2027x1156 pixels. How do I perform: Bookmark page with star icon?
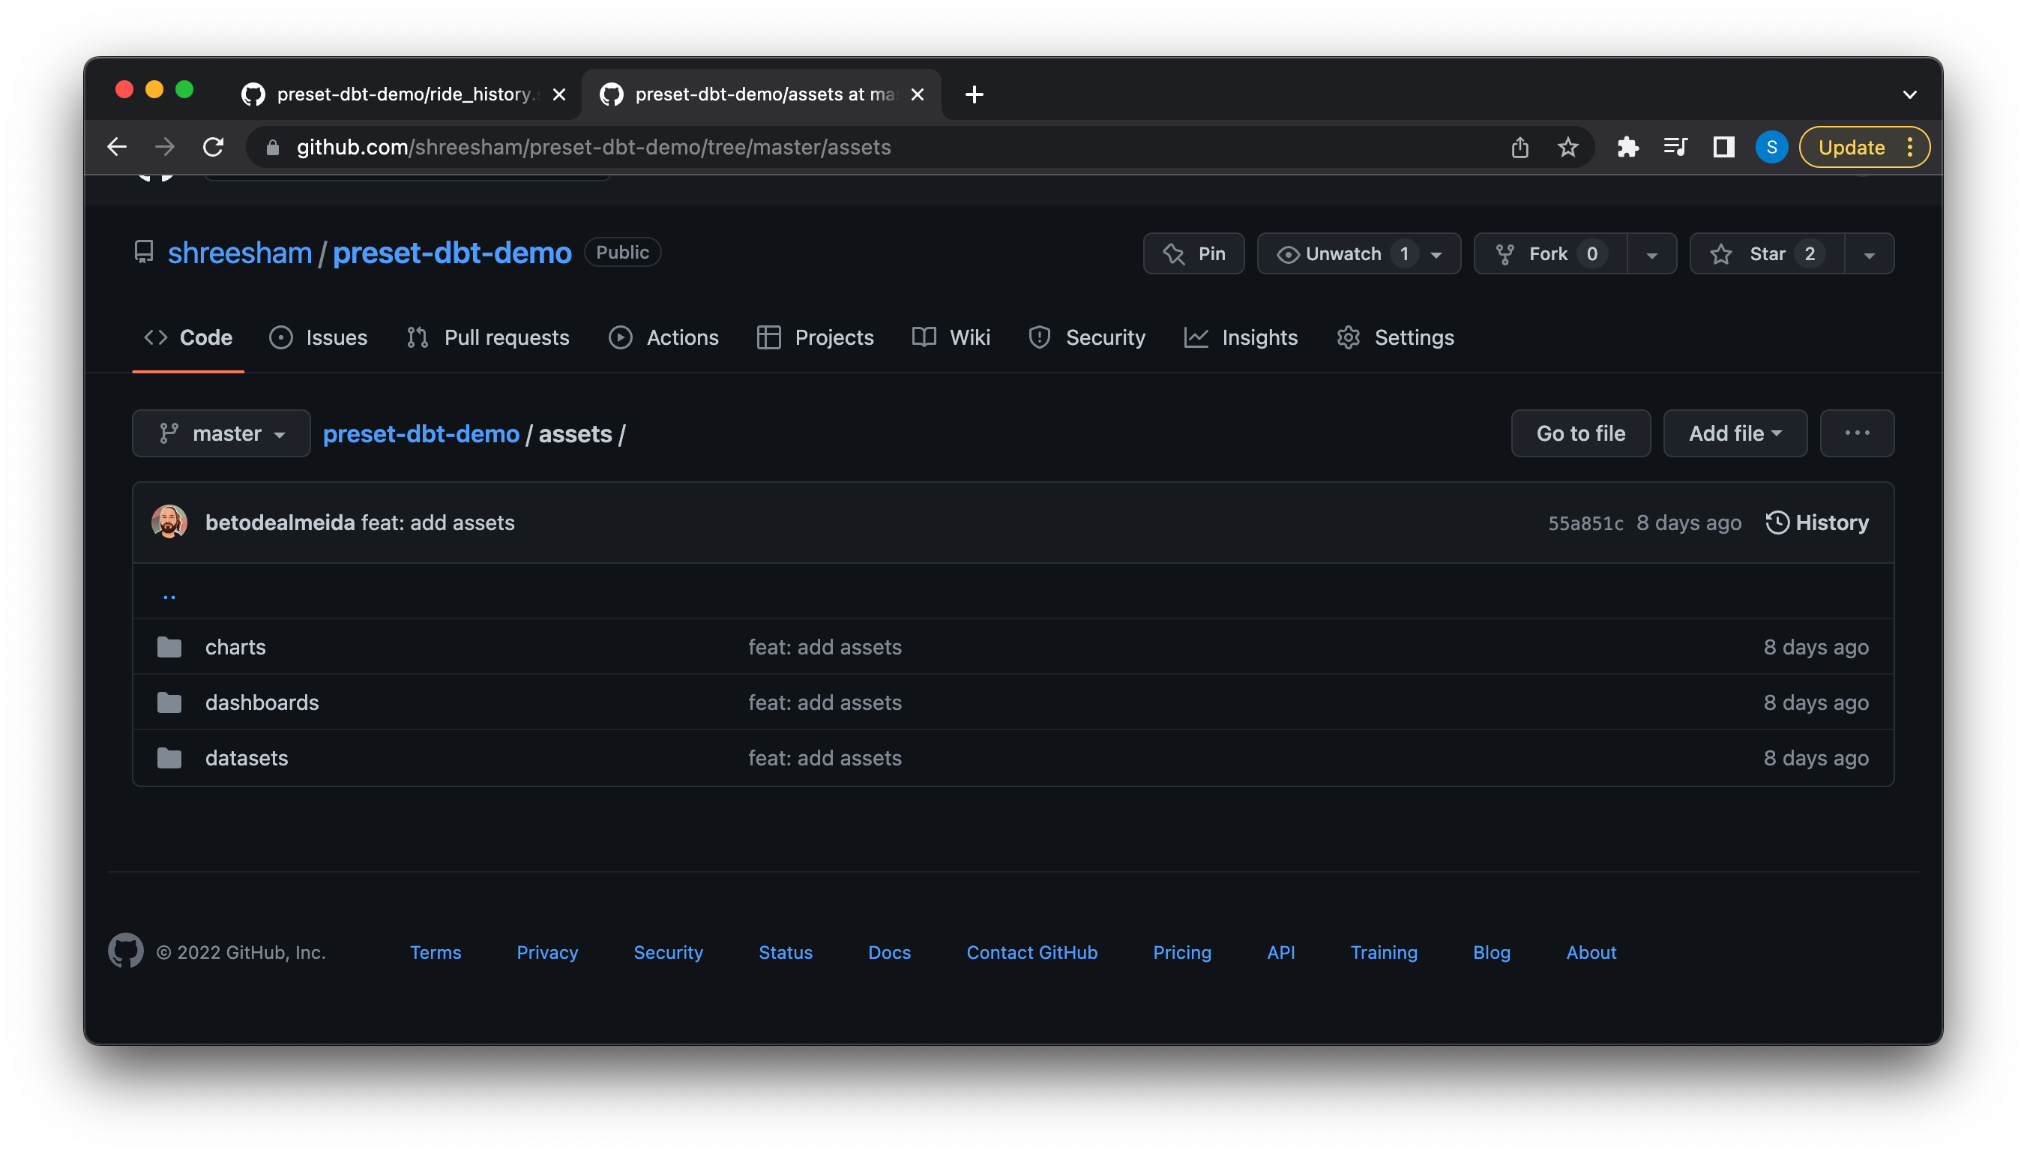point(1567,147)
